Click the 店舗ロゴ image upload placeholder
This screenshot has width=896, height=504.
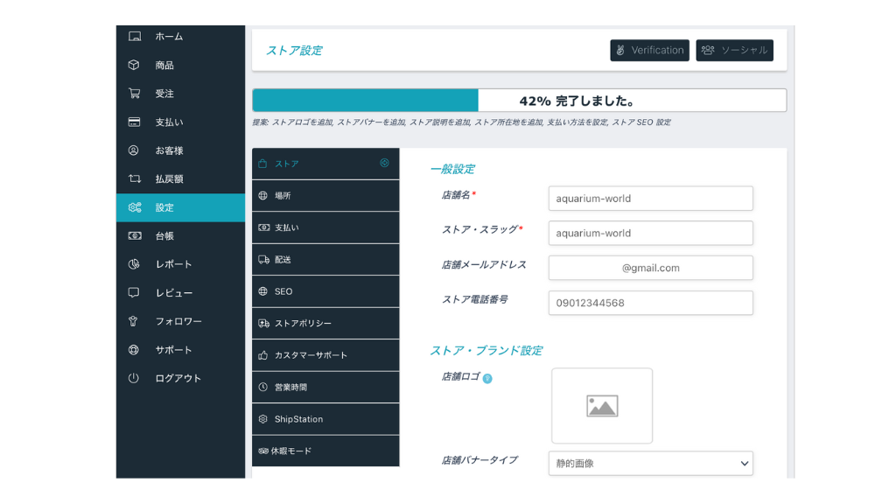(602, 406)
